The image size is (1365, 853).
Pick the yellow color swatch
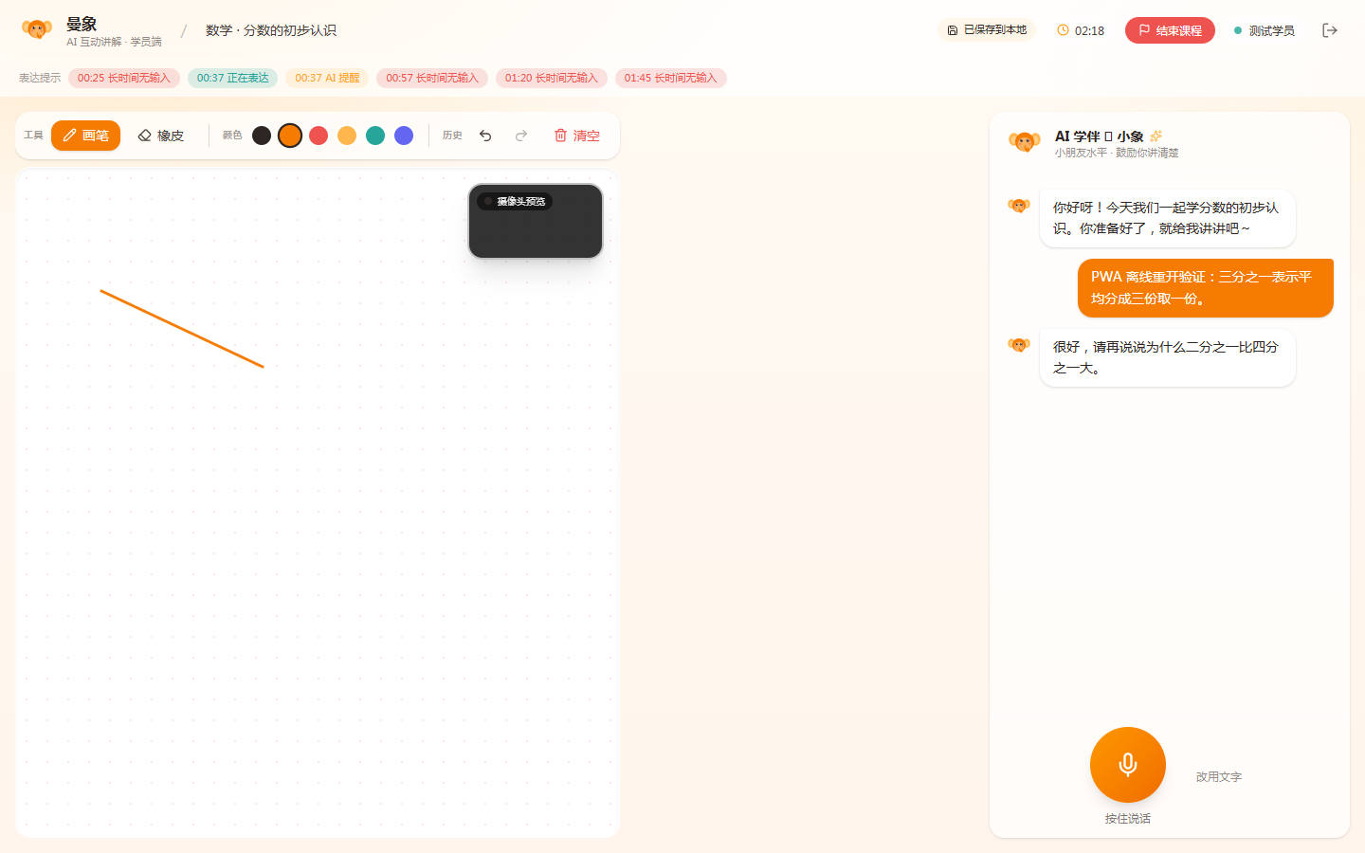347,136
